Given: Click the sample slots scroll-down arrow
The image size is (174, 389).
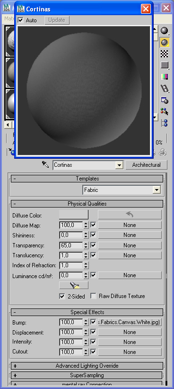Looking at the screenshot, I should pyautogui.click(x=155, y=118).
